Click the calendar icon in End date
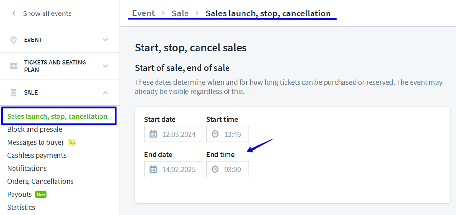456x215 pixels. pyautogui.click(x=153, y=169)
